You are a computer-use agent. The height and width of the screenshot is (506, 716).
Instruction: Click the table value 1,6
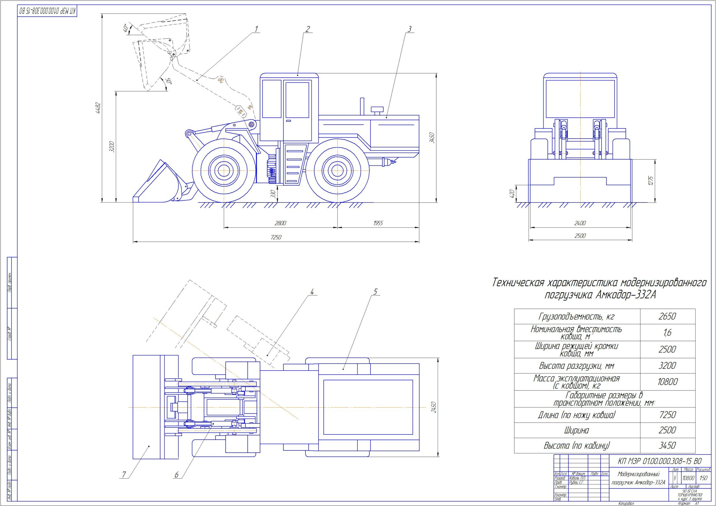(x=667, y=333)
